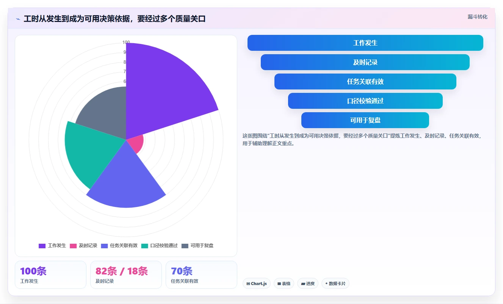
Task: Click the 表格 chip icon
Action: (x=279, y=284)
